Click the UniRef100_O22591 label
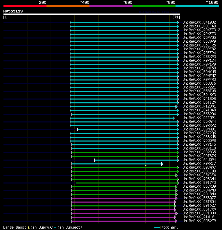The height and width of the screenshot is (230, 222). pyautogui.click(x=199, y=118)
